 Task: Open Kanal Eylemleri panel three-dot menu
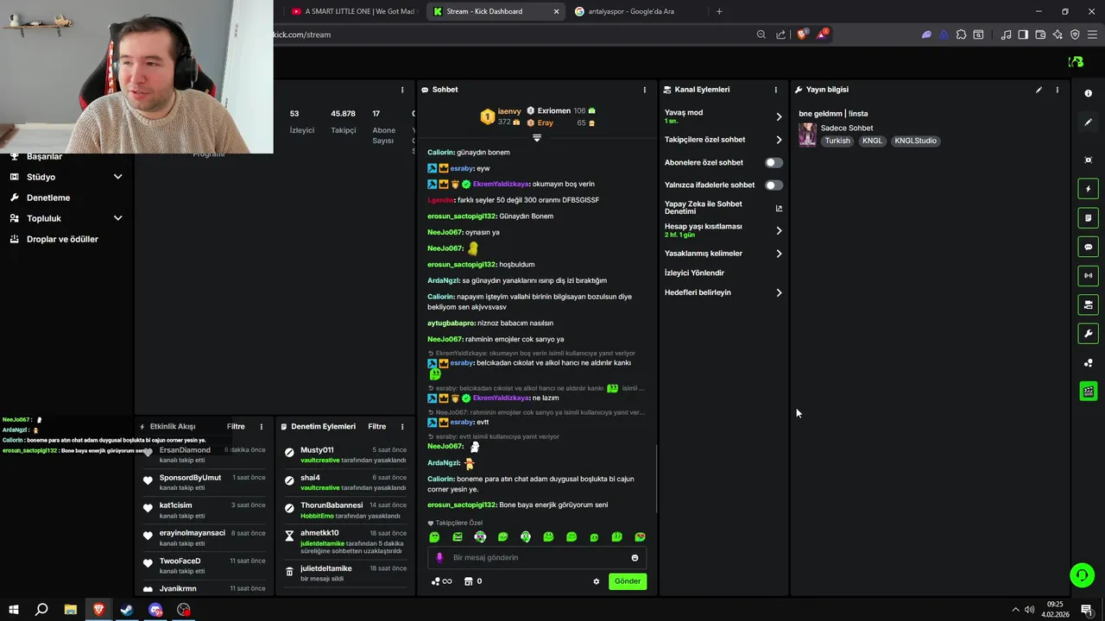click(x=775, y=90)
